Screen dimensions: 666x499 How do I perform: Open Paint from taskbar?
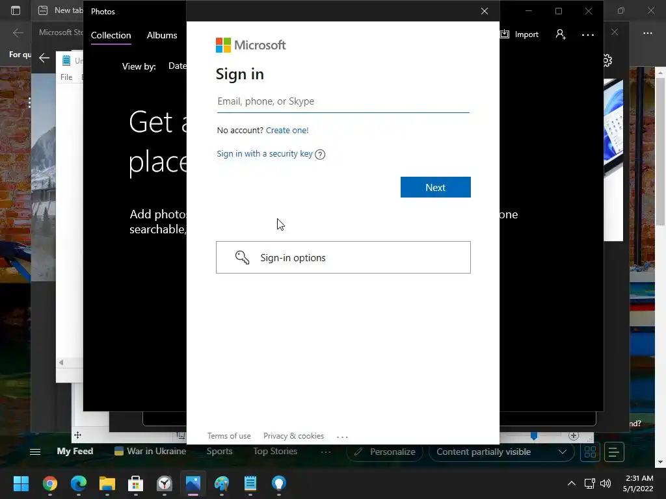[222, 483]
